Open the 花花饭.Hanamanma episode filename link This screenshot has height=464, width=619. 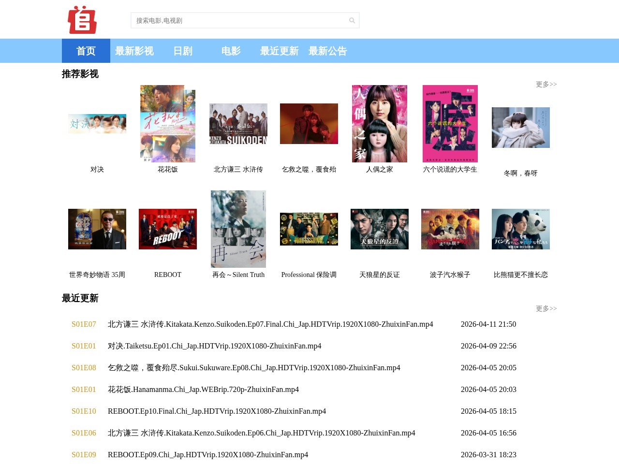coord(203,390)
